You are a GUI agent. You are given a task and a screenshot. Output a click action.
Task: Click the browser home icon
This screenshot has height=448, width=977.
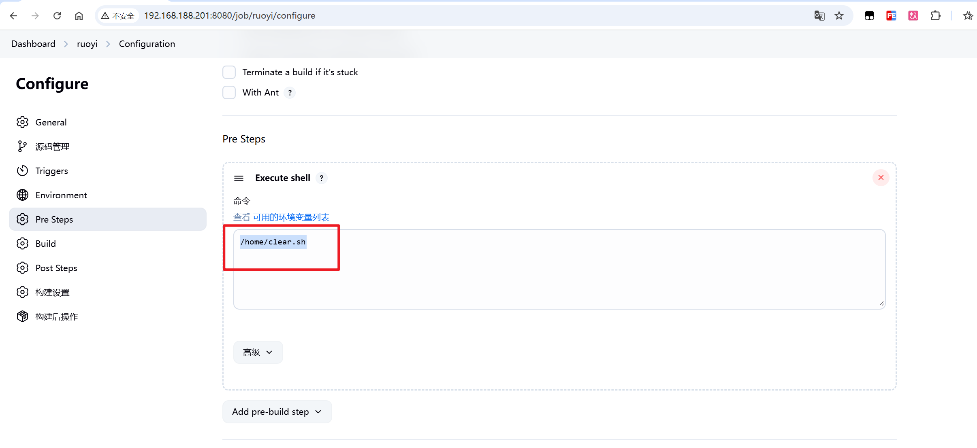click(79, 16)
